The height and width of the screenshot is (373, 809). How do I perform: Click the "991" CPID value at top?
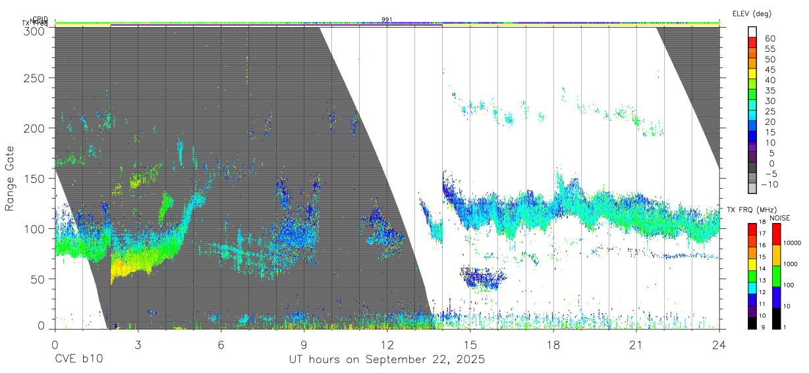click(x=387, y=19)
